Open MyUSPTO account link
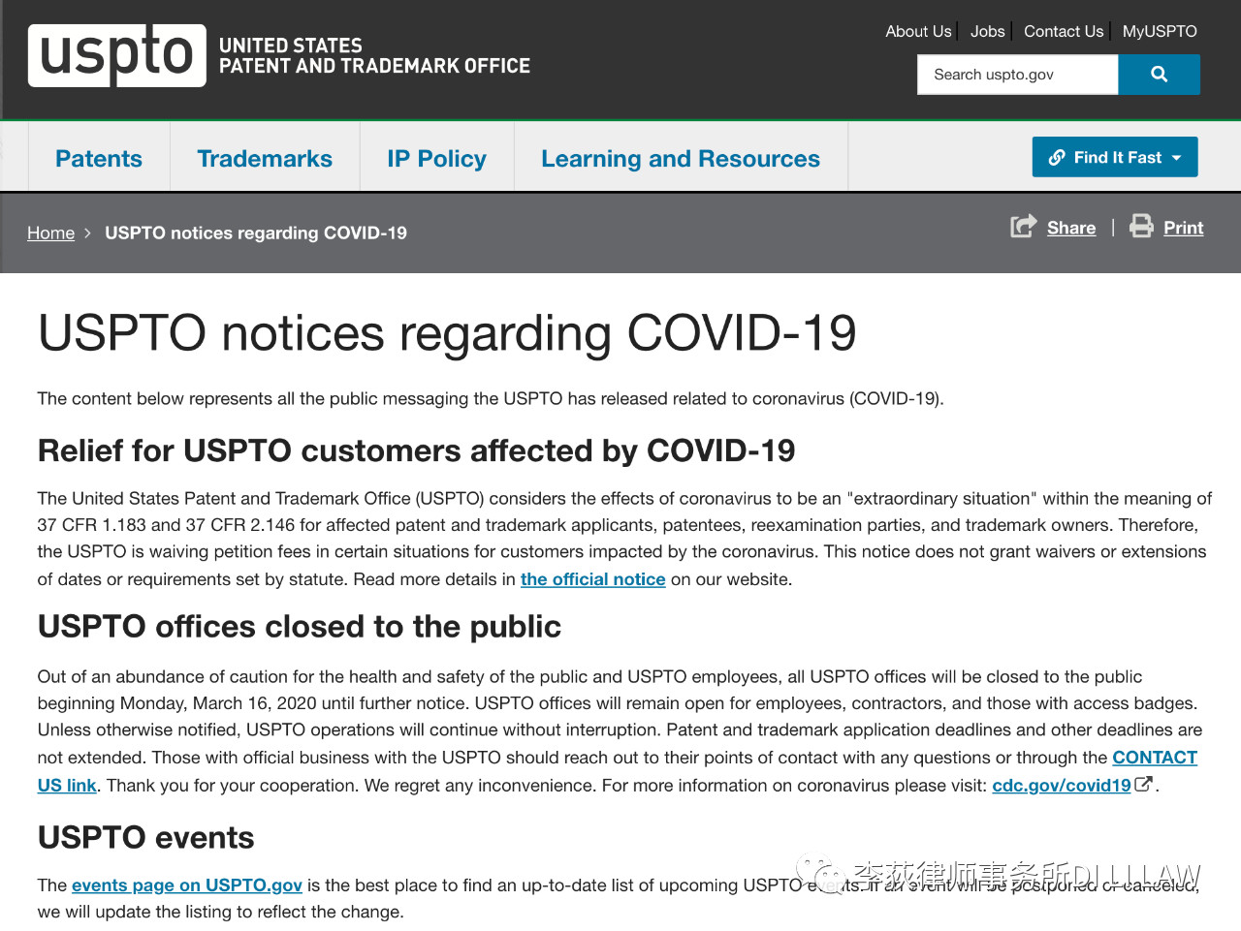The image size is (1241, 931). pyautogui.click(x=1160, y=31)
